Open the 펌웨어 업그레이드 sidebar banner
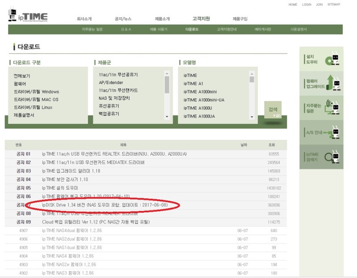The height and width of the screenshot is (278, 357). (321, 83)
